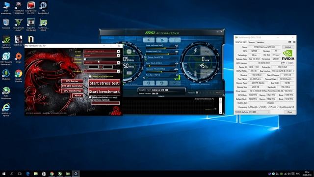Click the GPU-Z BIOS share/export icon
The width and height of the screenshot is (314, 177).
(283, 63)
